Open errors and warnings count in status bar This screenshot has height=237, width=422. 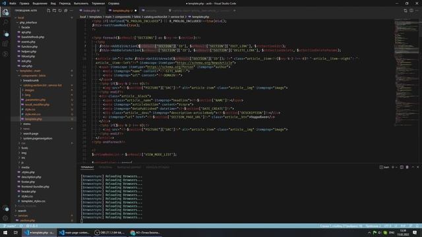point(32,226)
